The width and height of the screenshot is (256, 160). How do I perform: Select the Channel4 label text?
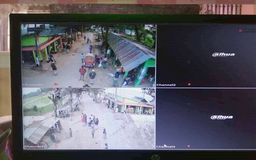pos(166,147)
